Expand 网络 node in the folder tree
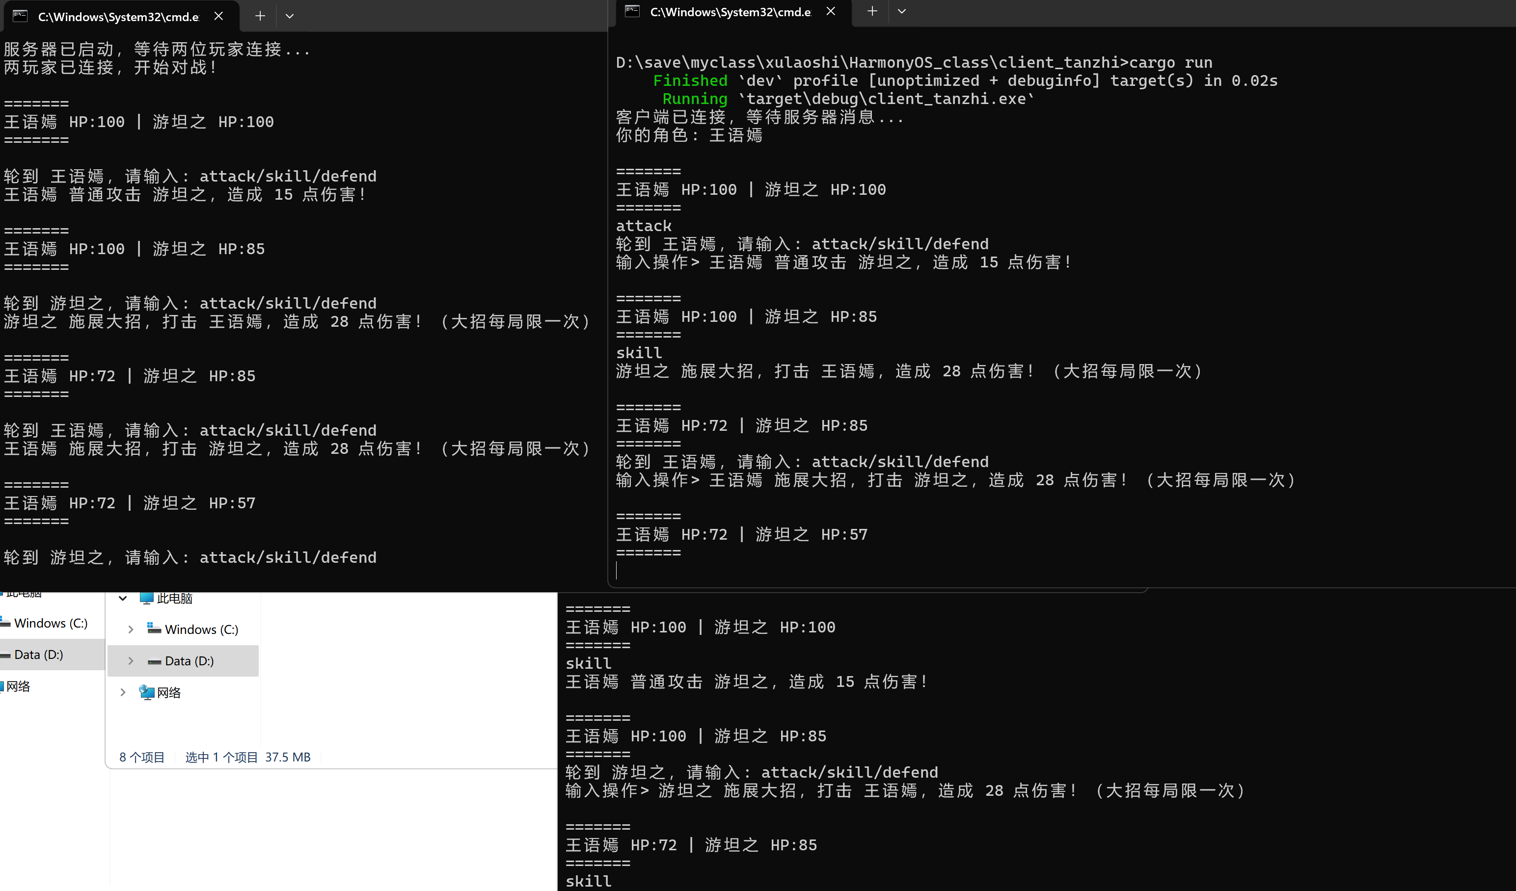 123,693
